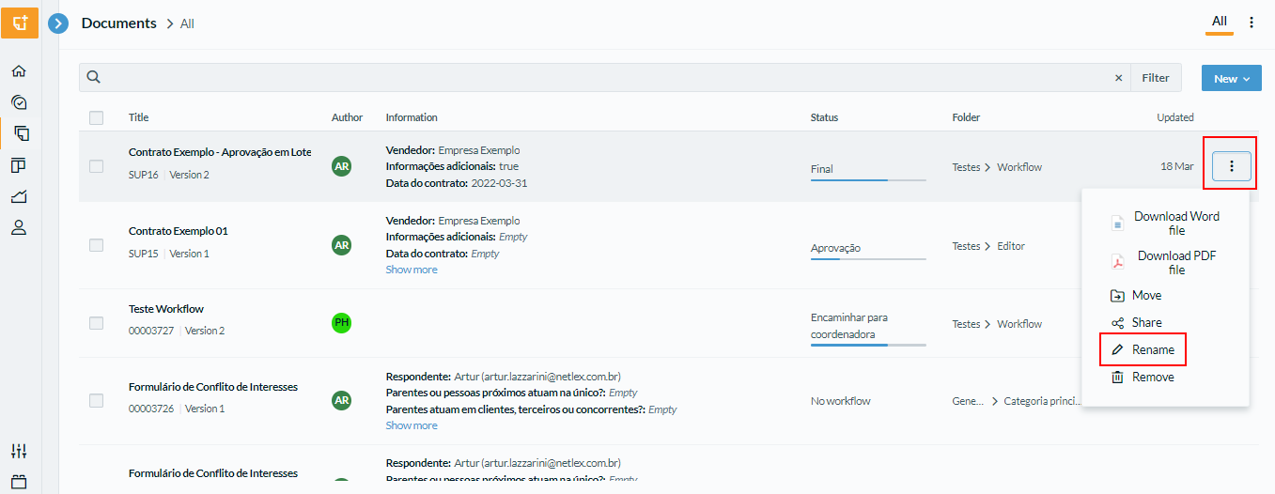Open the top-right vertical dots menu
The image size is (1275, 494).
(1252, 23)
